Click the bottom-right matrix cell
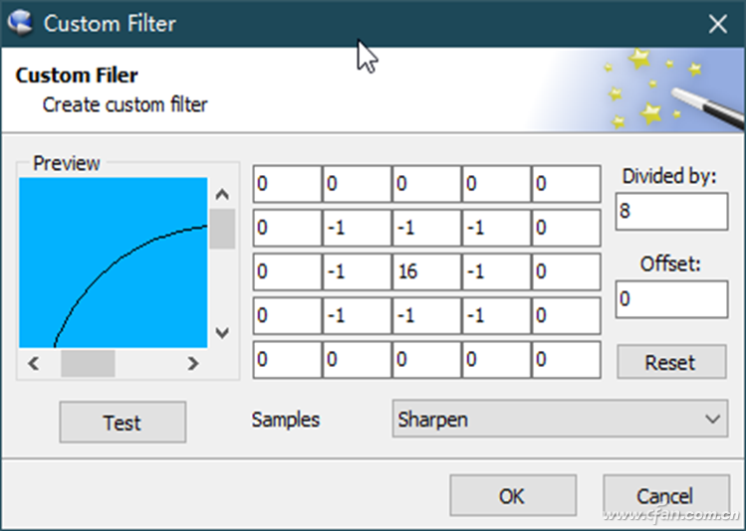The width and height of the screenshot is (746, 531). coord(566,359)
